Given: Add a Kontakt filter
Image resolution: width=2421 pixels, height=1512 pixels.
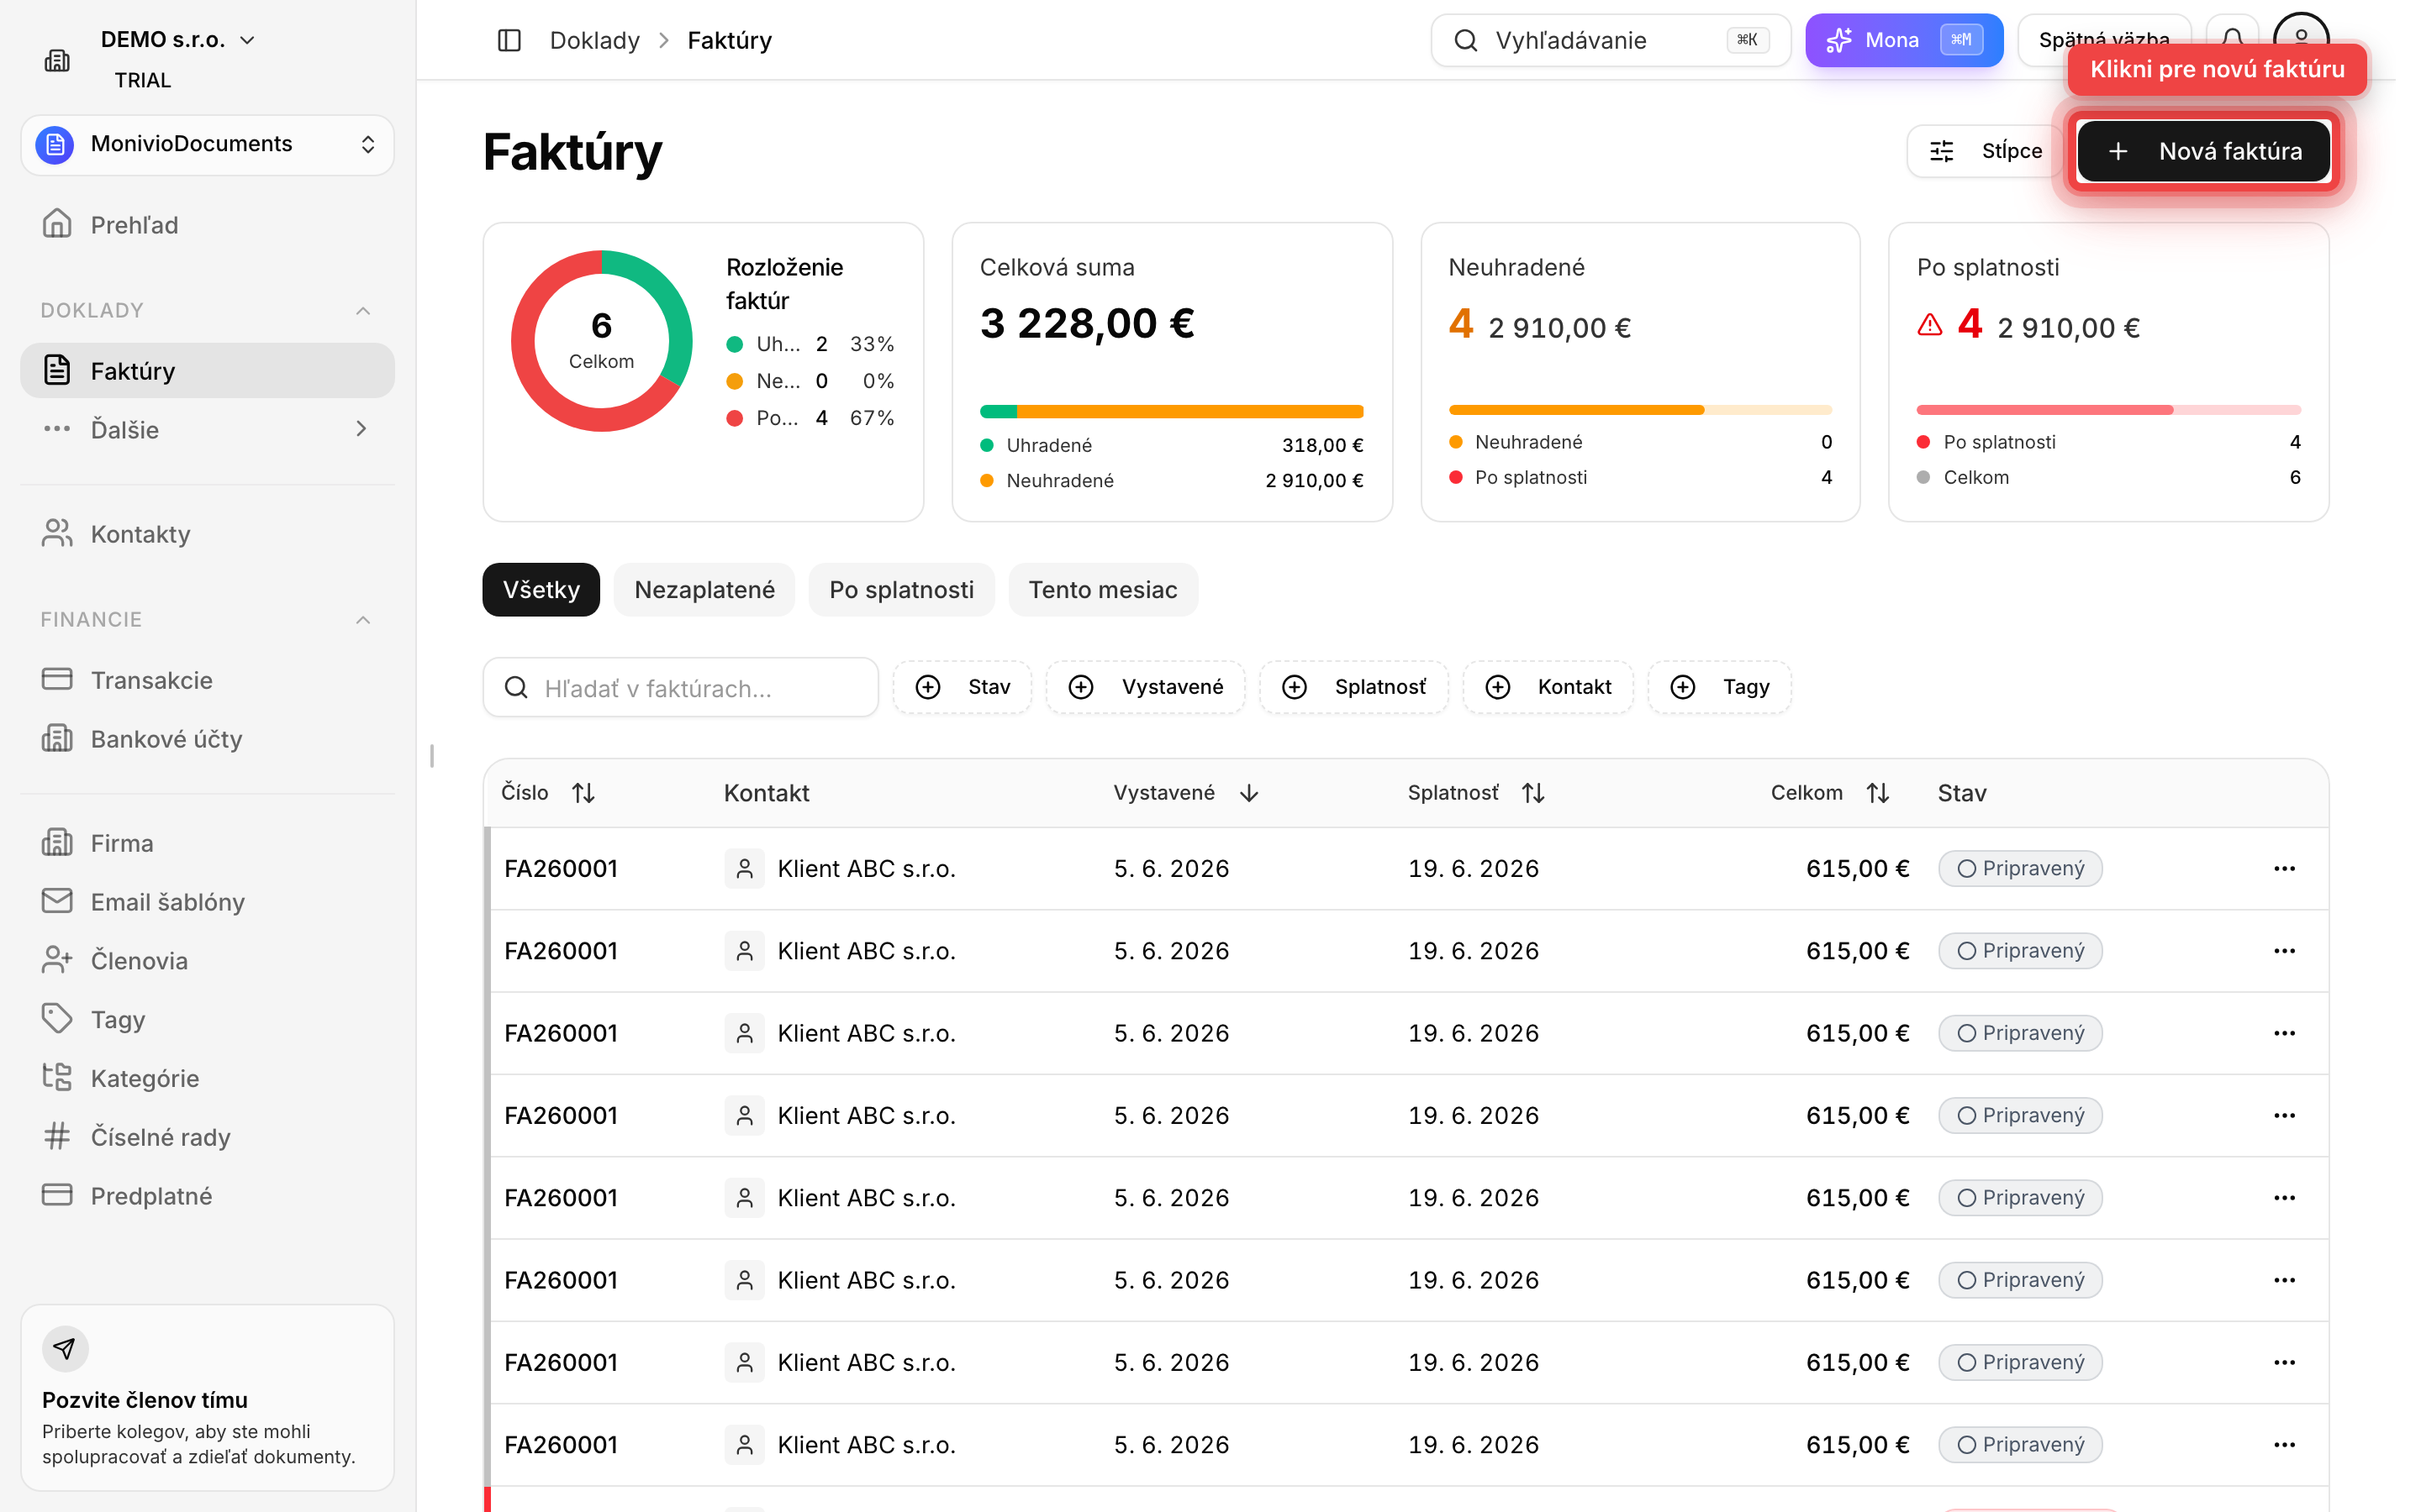Looking at the screenshot, I should tap(1548, 687).
